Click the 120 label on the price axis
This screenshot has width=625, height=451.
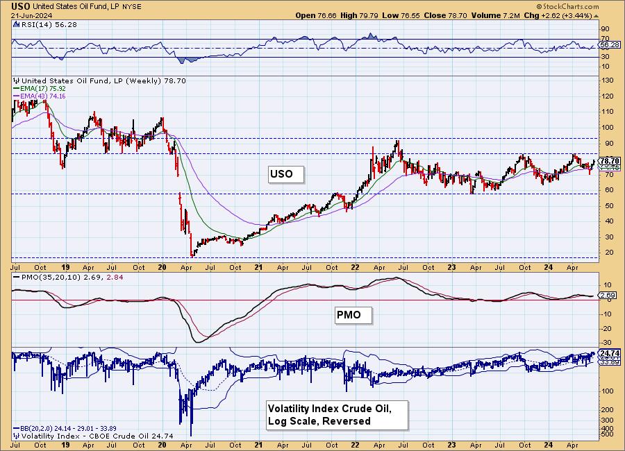tap(608, 96)
